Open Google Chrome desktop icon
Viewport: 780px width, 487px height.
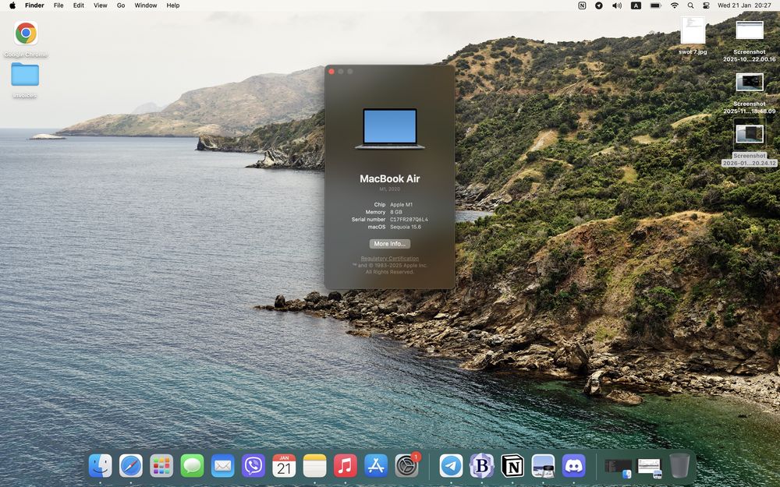click(x=26, y=34)
